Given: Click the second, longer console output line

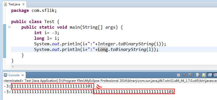Looking at the screenshot, I should point(89,92).
